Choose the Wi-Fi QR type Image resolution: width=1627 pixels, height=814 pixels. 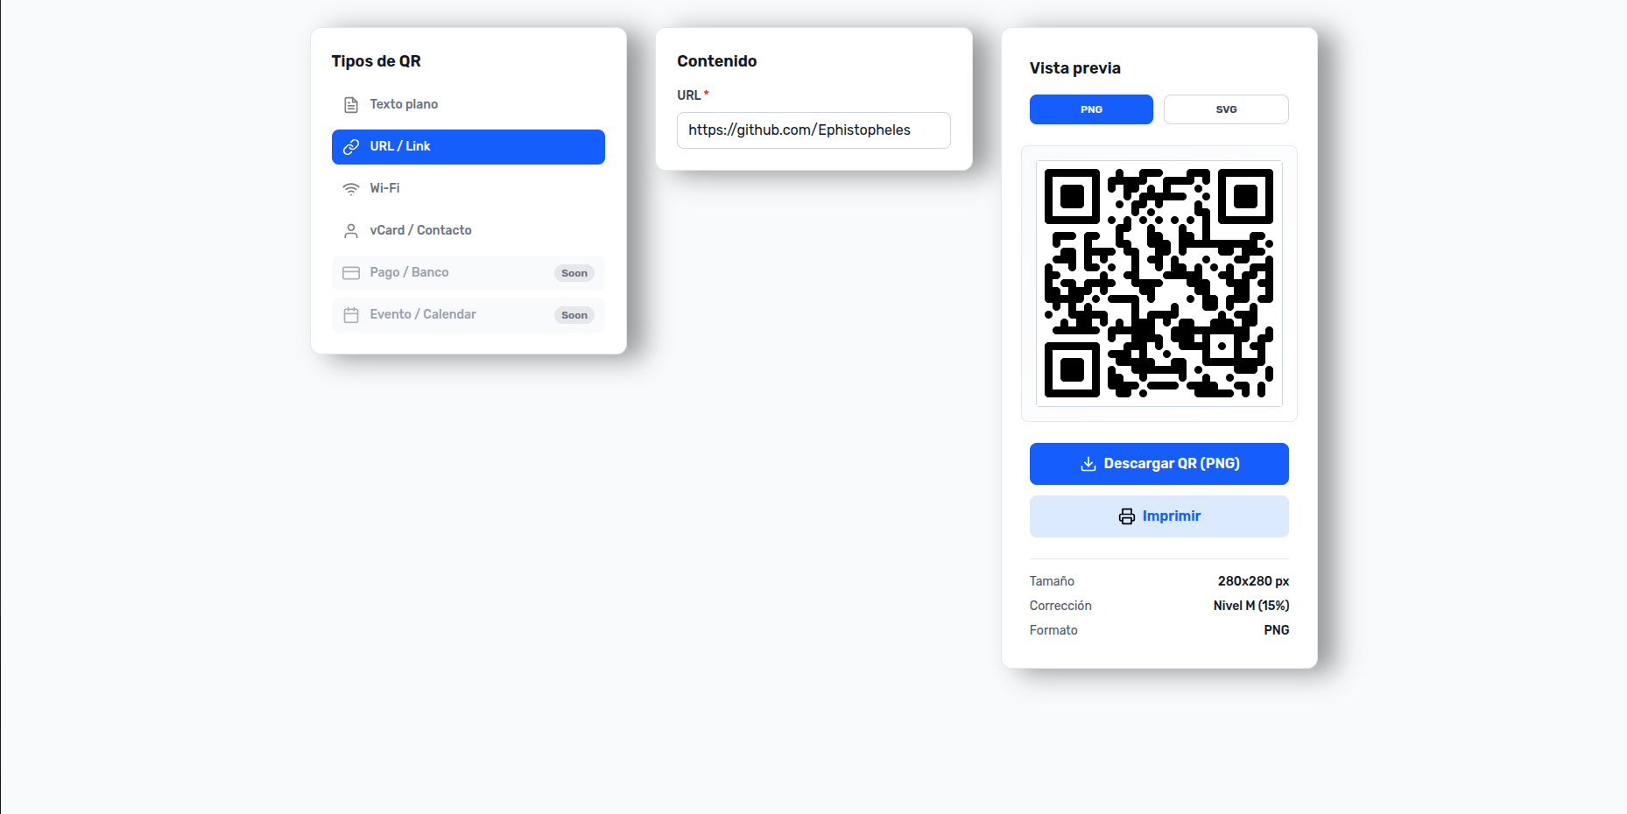click(468, 189)
